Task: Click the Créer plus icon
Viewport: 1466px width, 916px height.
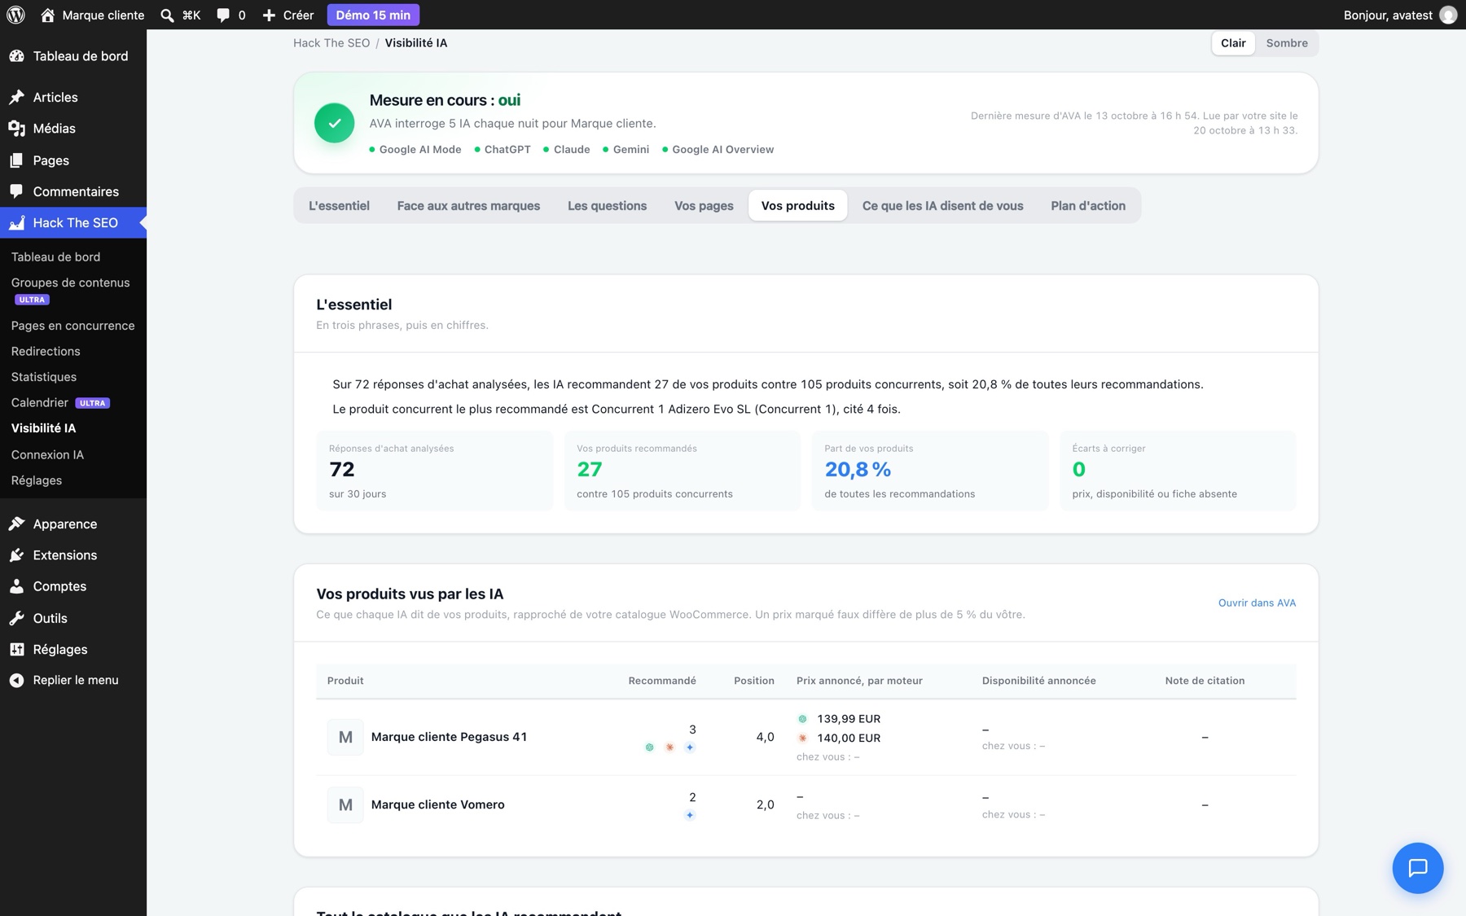Action: click(269, 15)
